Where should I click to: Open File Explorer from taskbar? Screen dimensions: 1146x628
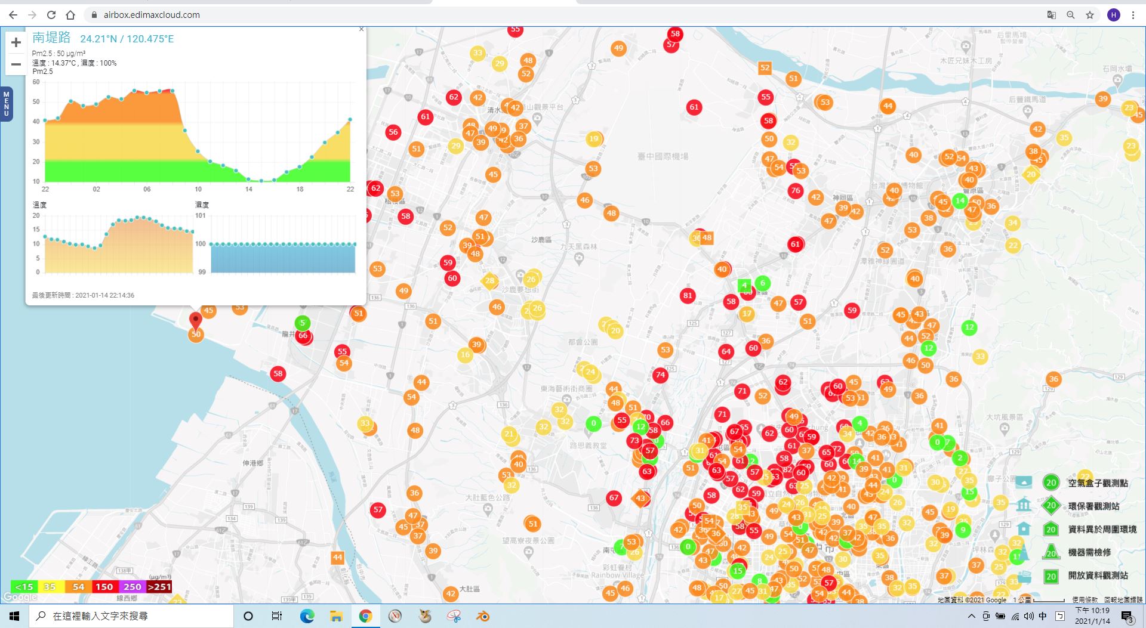[x=336, y=616]
